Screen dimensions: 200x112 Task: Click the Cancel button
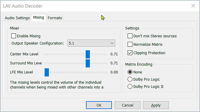point(128,105)
